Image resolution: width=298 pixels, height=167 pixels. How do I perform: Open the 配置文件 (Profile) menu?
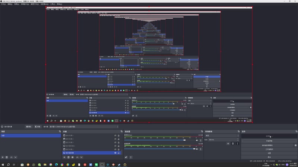point(35,4)
